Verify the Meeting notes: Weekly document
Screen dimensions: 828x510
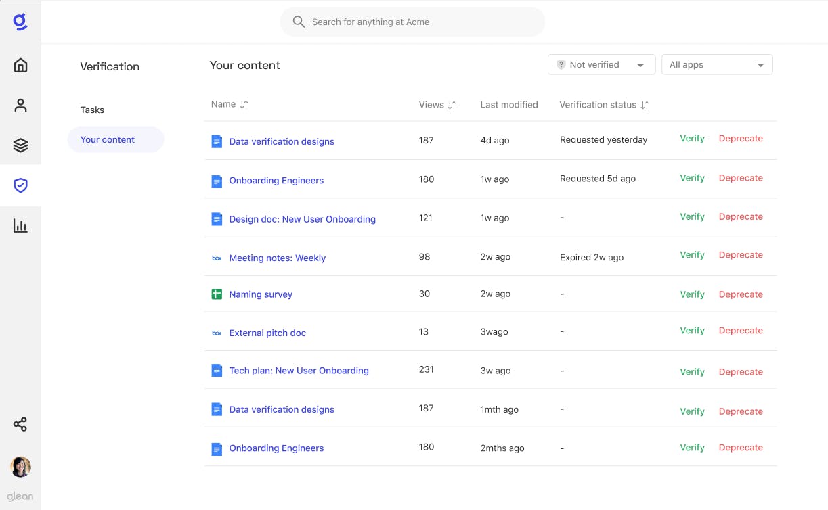[x=692, y=255]
